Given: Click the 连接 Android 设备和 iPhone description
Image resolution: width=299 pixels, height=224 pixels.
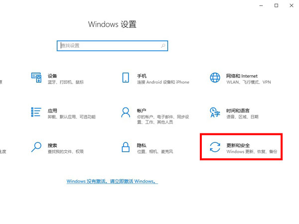Looking at the screenshot, I should pos(163,82).
